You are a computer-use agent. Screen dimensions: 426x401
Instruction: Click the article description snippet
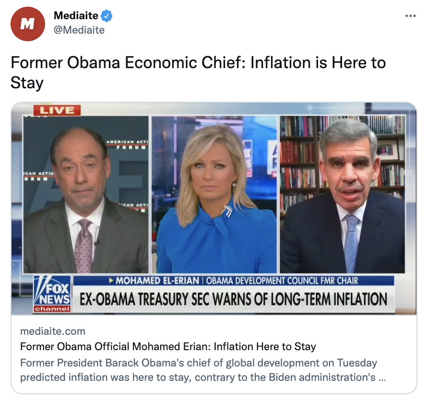point(202,370)
